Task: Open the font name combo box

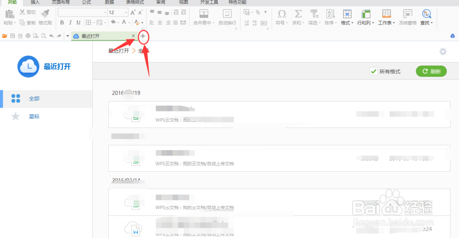Action: [x=82, y=12]
